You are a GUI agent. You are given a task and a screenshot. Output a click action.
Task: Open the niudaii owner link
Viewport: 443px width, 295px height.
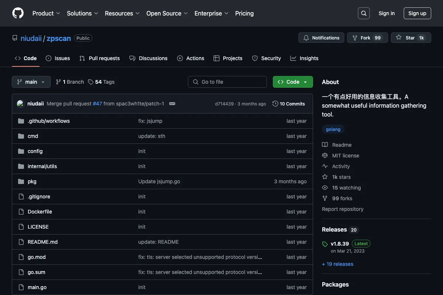point(31,38)
